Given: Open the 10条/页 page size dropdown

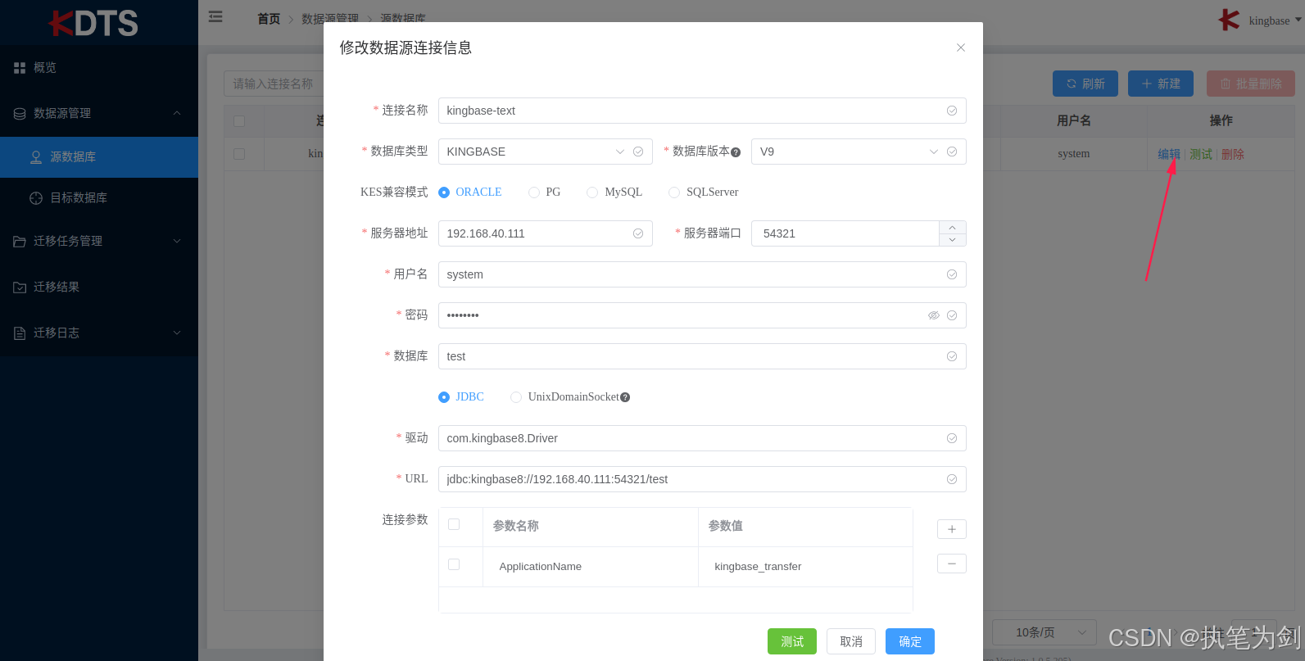Looking at the screenshot, I should (1044, 632).
